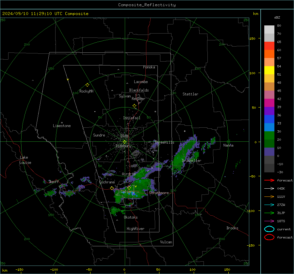Click the Lake Louise label

point(25,160)
